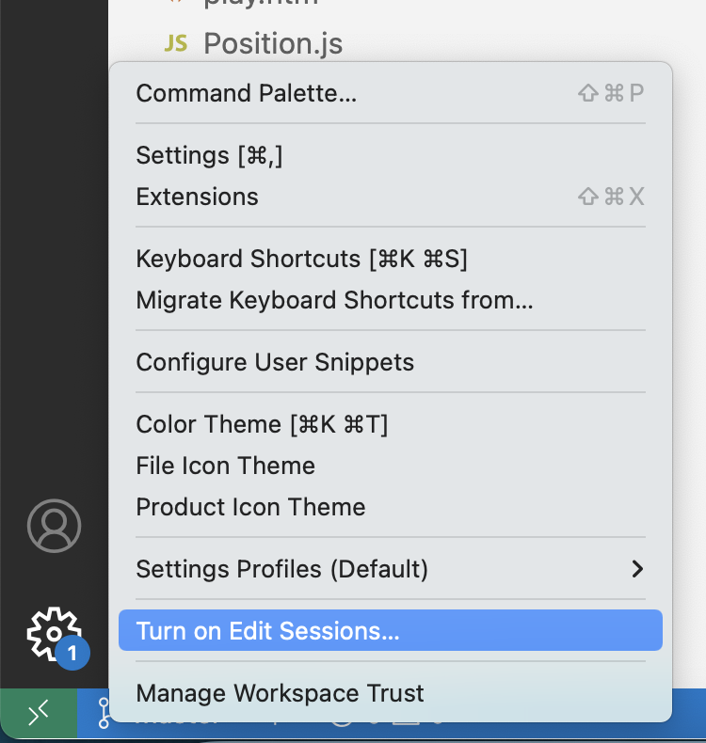Image resolution: width=706 pixels, height=743 pixels.
Task: Open Settings [⌘,] menu entry
Action: (x=391, y=155)
